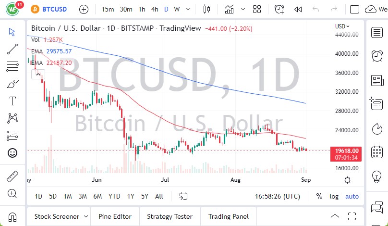This screenshot has width=388, height=226.
Task: Toggle percent scale mode
Action: (319, 196)
